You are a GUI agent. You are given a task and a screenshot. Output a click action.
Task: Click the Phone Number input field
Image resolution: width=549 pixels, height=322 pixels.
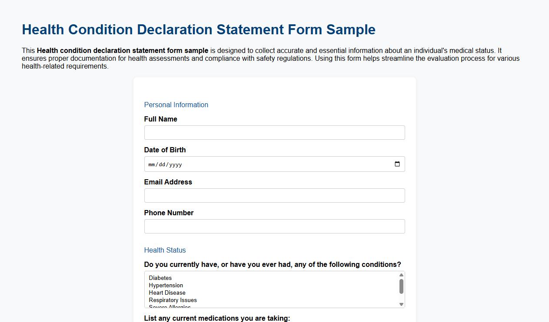pyautogui.click(x=274, y=226)
